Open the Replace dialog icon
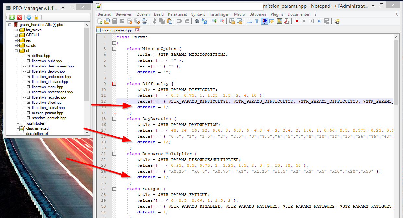The image size is (403, 218). click(204, 21)
